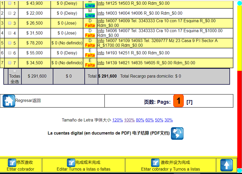Click the edit icon beside 修改谁收

(12, 163)
